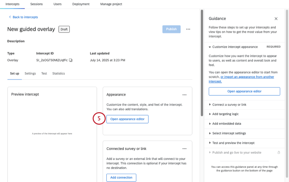Open the more options menu beside Publish
This screenshot has height=182, width=289.
pyautogui.click(x=188, y=29)
